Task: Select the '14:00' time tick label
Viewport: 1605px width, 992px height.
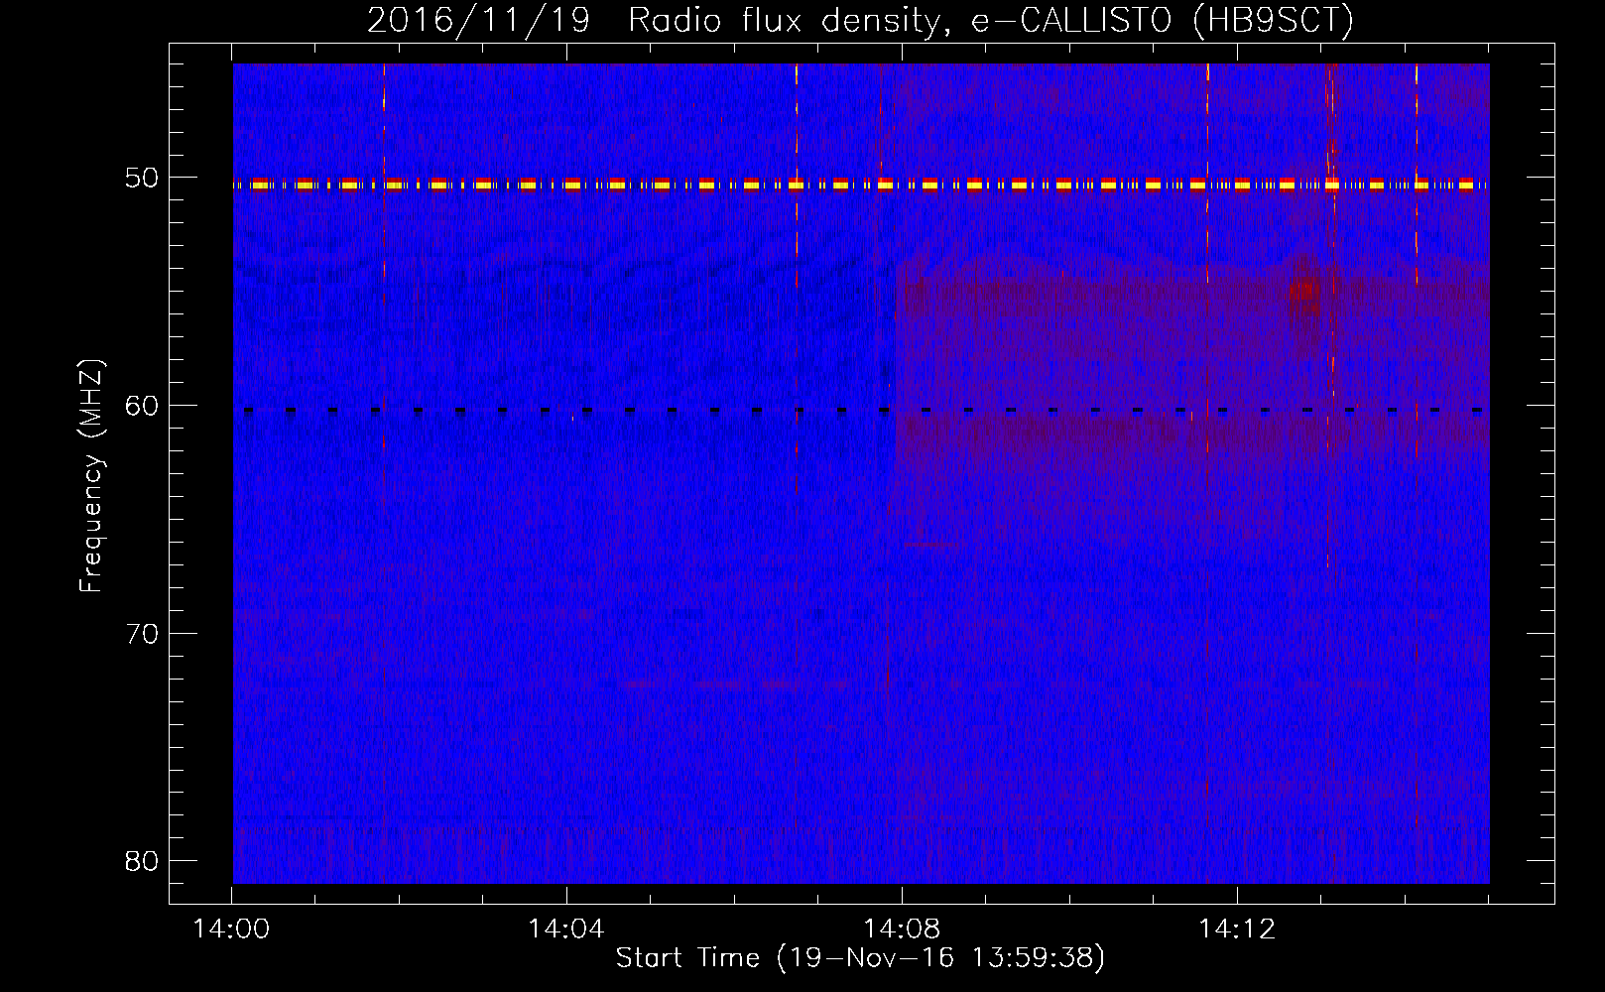Action: pos(231,930)
